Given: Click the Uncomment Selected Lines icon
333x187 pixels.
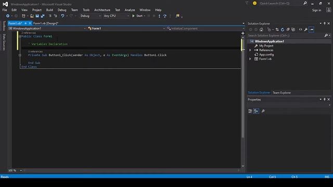Looking at the screenshot, I should pos(56,16).
